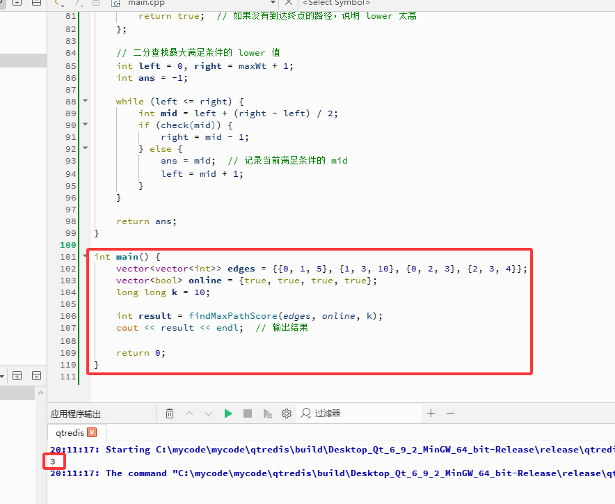
Task: Collapse the main function at line 101
Action: pos(85,256)
